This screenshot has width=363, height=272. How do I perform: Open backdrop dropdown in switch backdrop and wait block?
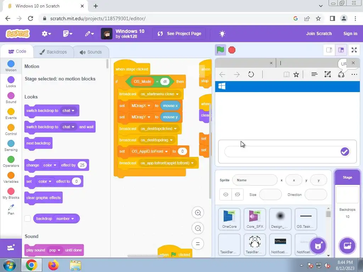pyautogui.click(x=68, y=127)
